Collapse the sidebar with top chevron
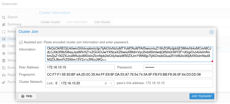 tap(18, 11)
